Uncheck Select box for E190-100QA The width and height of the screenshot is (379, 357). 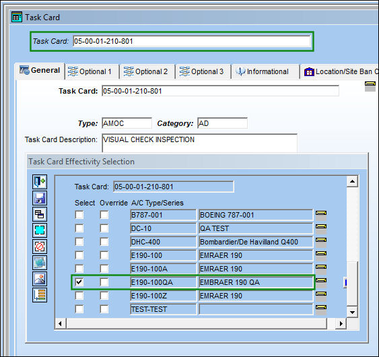click(79, 282)
